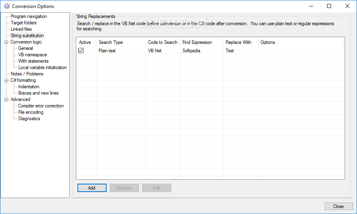
Task: Select the Softpedia find expression cell
Action: pyautogui.click(x=202, y=51)
